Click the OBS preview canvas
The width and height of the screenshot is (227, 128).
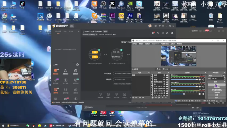179,56
